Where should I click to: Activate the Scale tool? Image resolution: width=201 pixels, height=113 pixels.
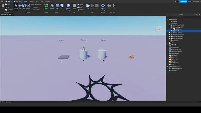pos(24,6)
